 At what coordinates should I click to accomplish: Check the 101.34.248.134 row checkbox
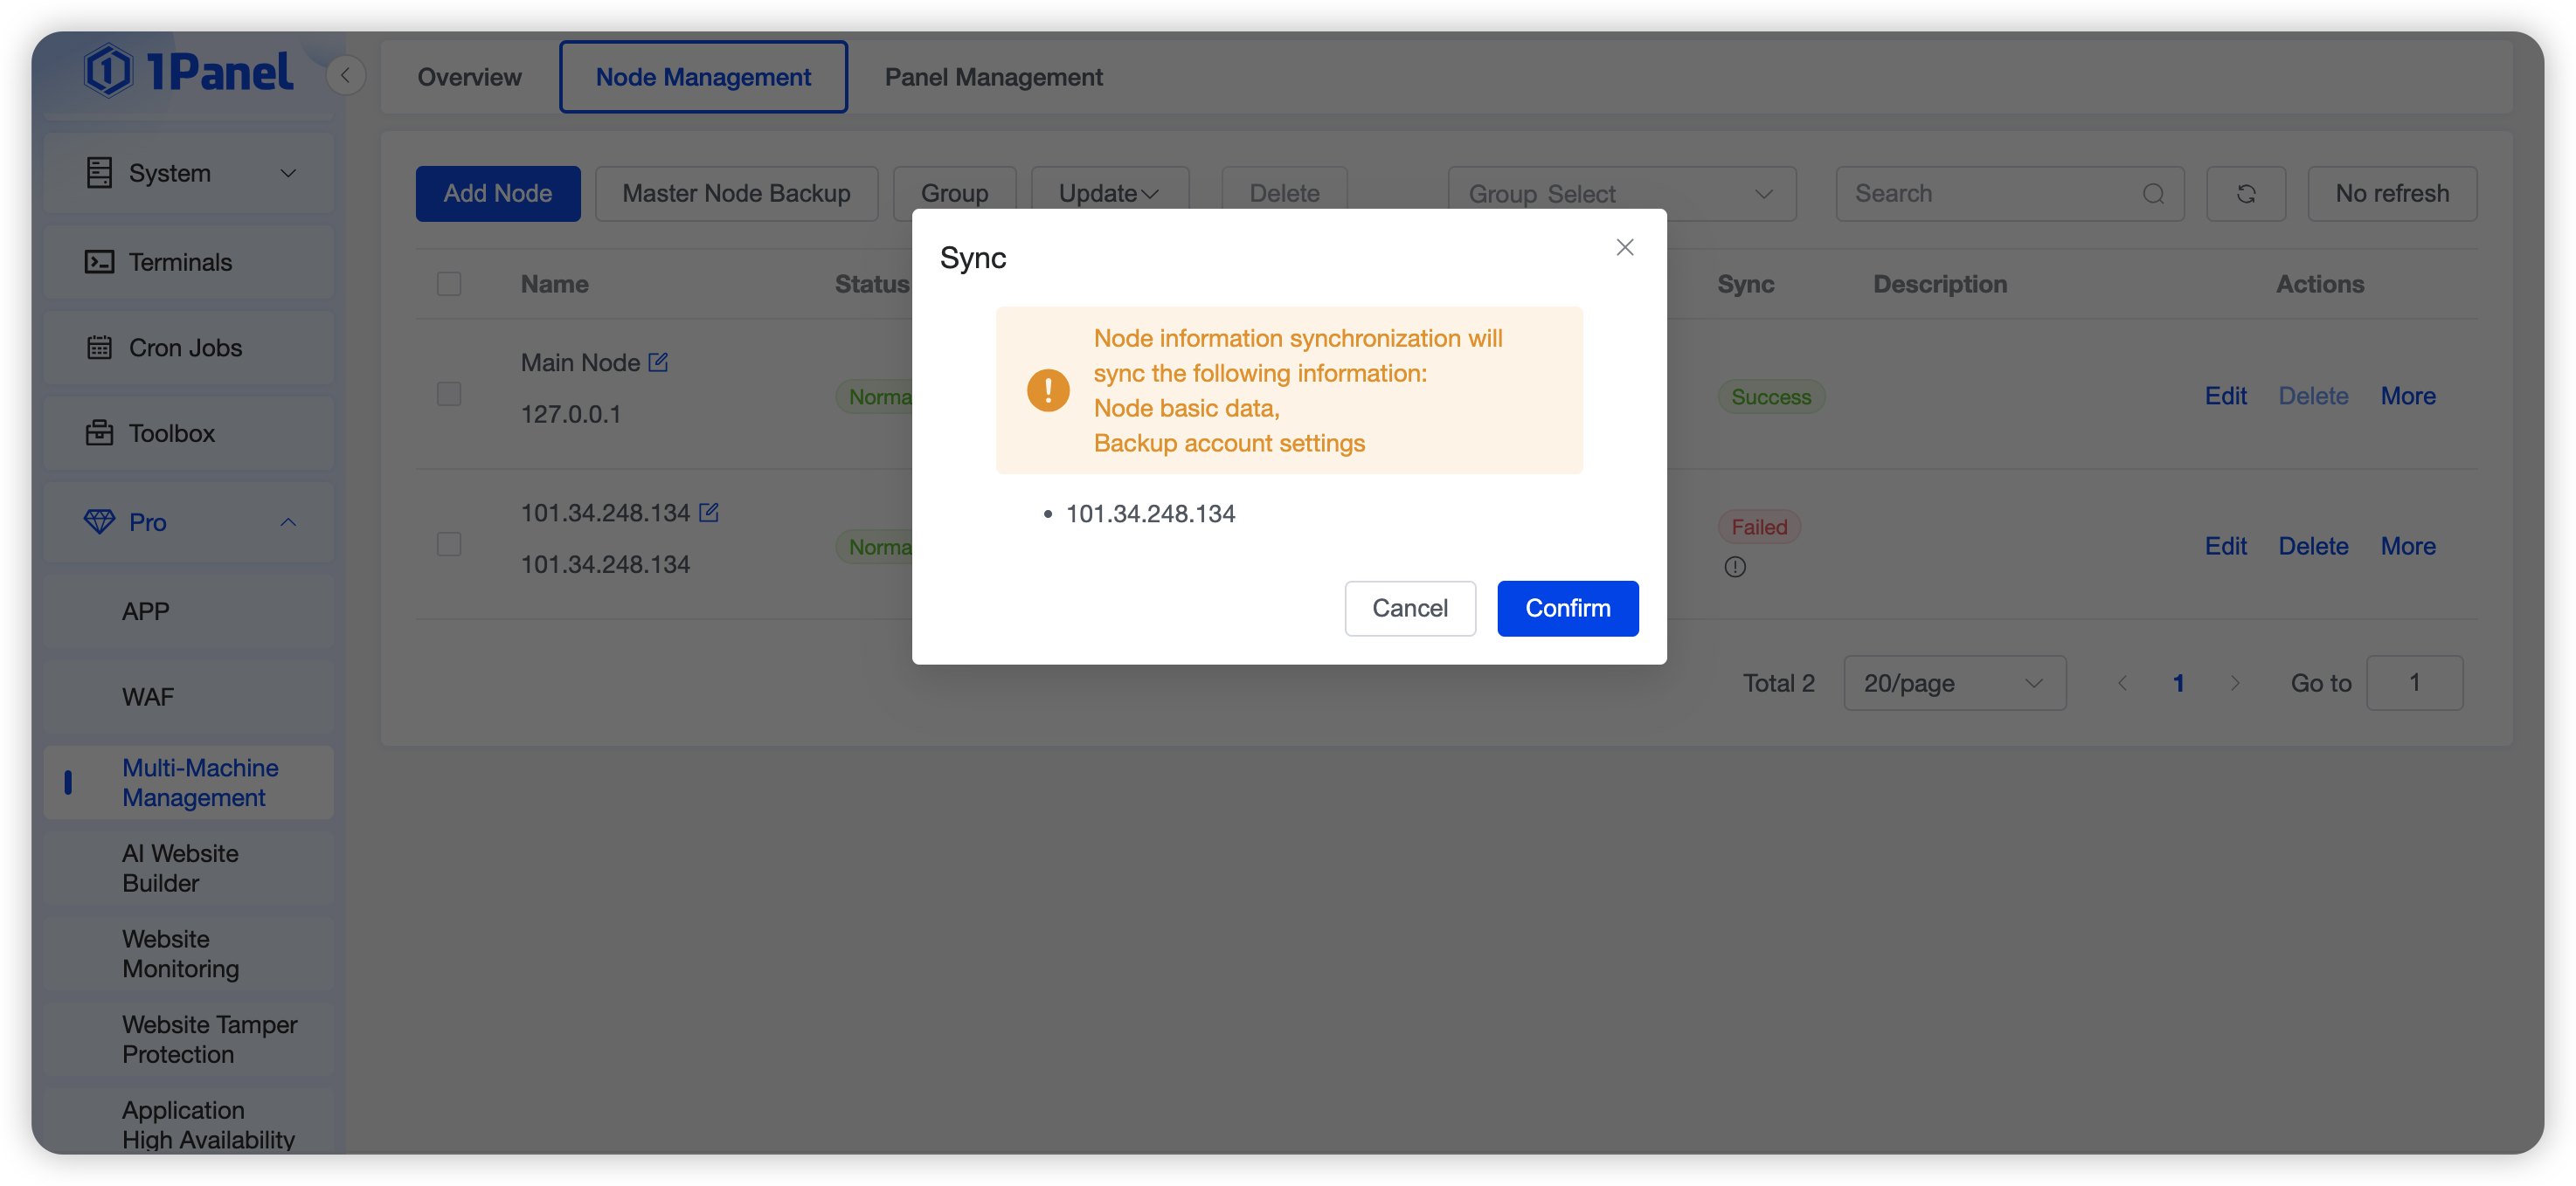click(x=449, y=545)
